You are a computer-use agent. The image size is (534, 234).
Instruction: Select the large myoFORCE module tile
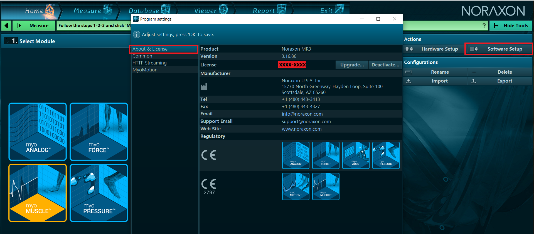pyautogui.click(x=99, y=132)
